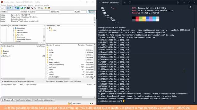Open the Servidor menu
This screenshot has width=197, height=110.
[30, 5]
